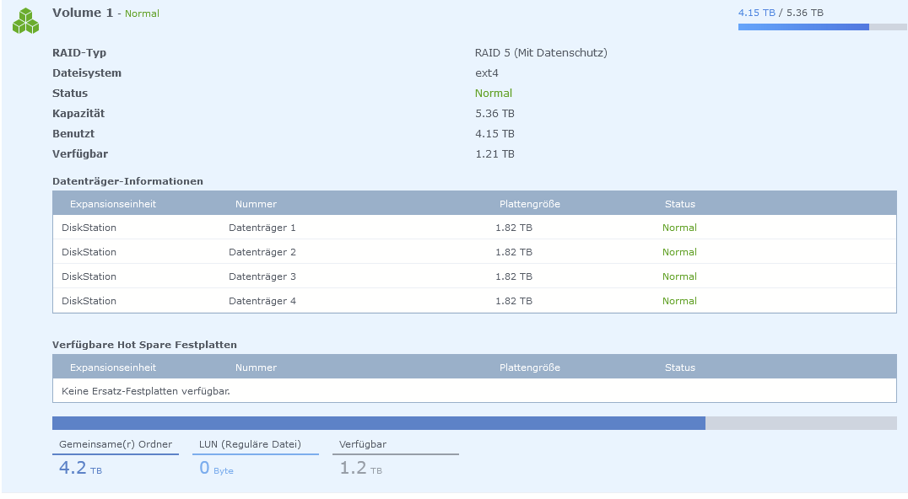Click the Keine Ersatz-Festplatten verfügbar message

click(146, 391)
